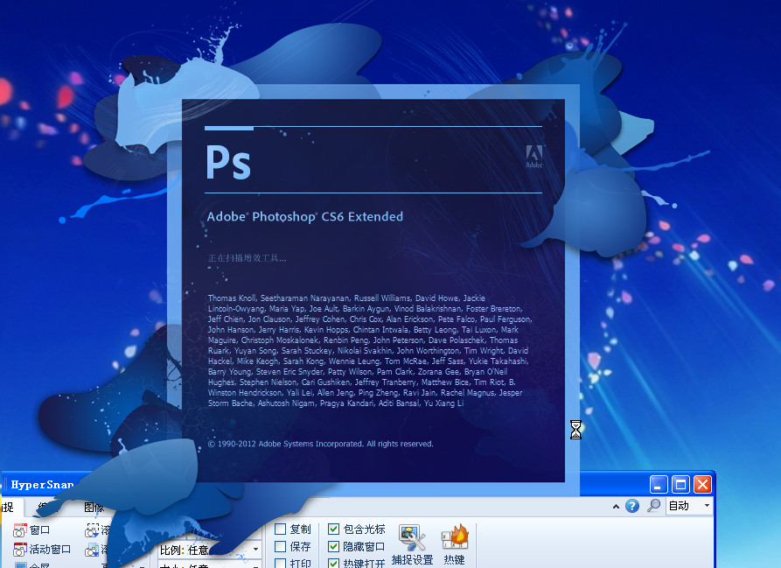Click the 'Adobe Photoshop CS6 Extended' title text
This screenshot has width=781, height=568.
[x=305, y=217]
